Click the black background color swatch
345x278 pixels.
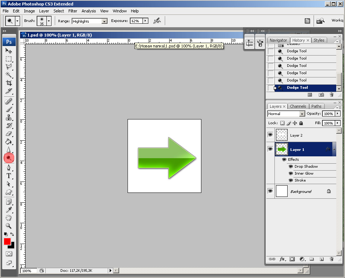pos(12,246)
